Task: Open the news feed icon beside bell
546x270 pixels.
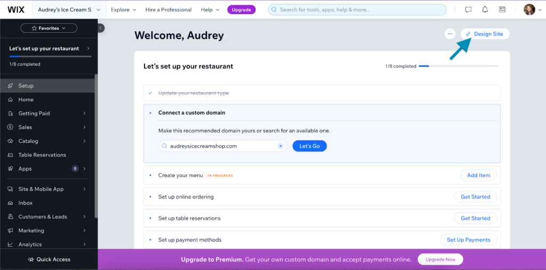Action: coord(502,10)
